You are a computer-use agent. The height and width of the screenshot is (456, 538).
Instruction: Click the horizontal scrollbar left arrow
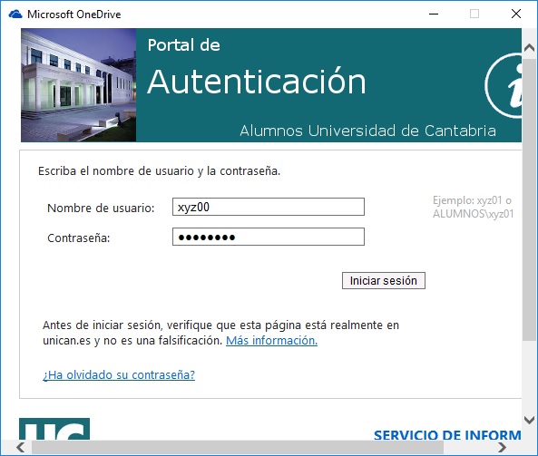point(21,448)
